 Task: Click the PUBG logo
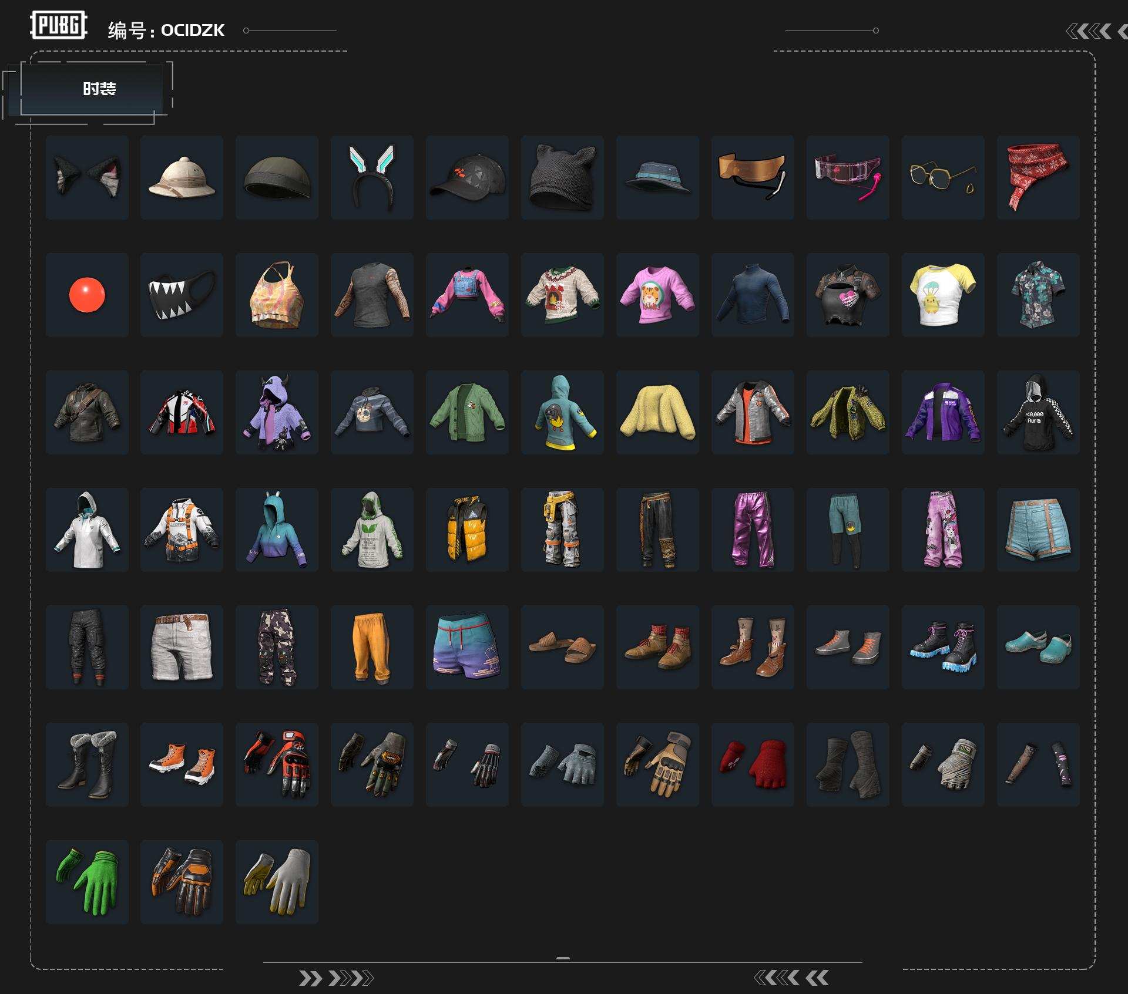tap(59, 25)
